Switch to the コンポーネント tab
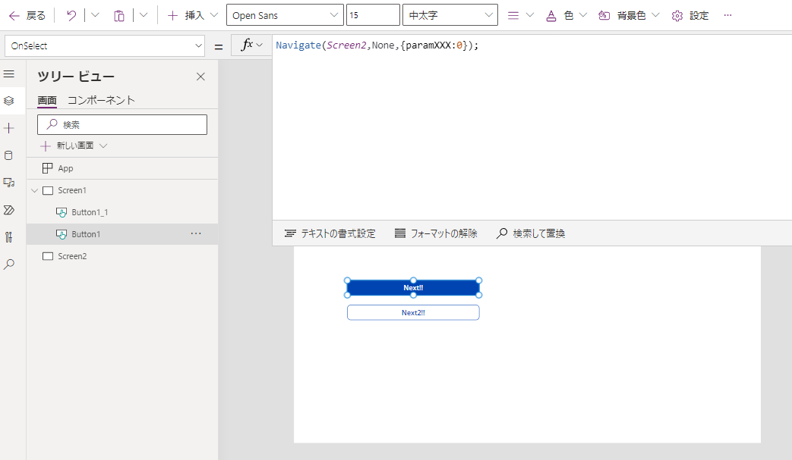Viewport: 792px width, 460px height. pos(101,100)
